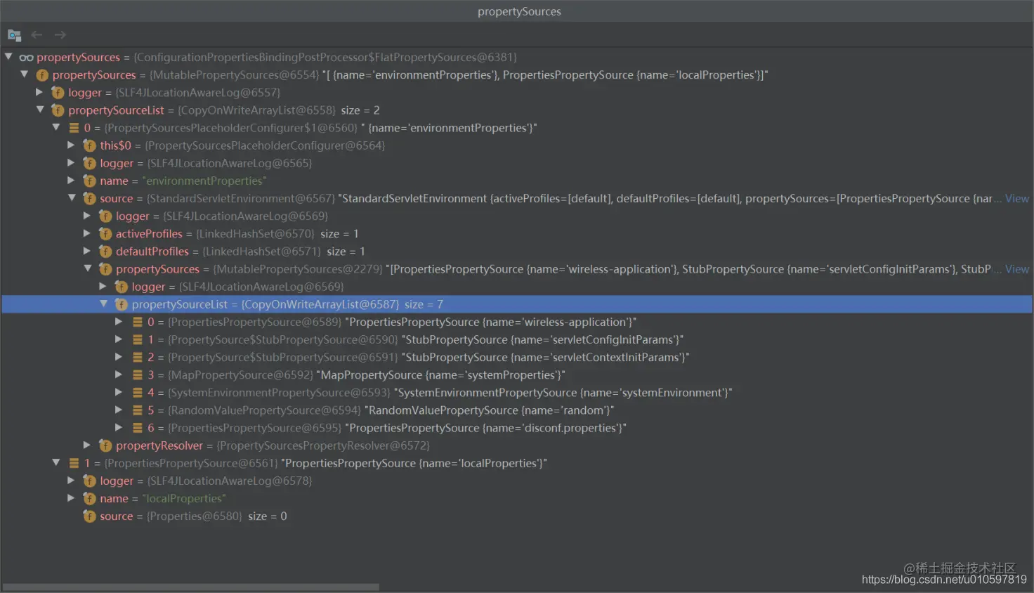Screen dimensions: 1034x593
Task: Click field icon of source Properties@6580
Action: click(89, 516)
